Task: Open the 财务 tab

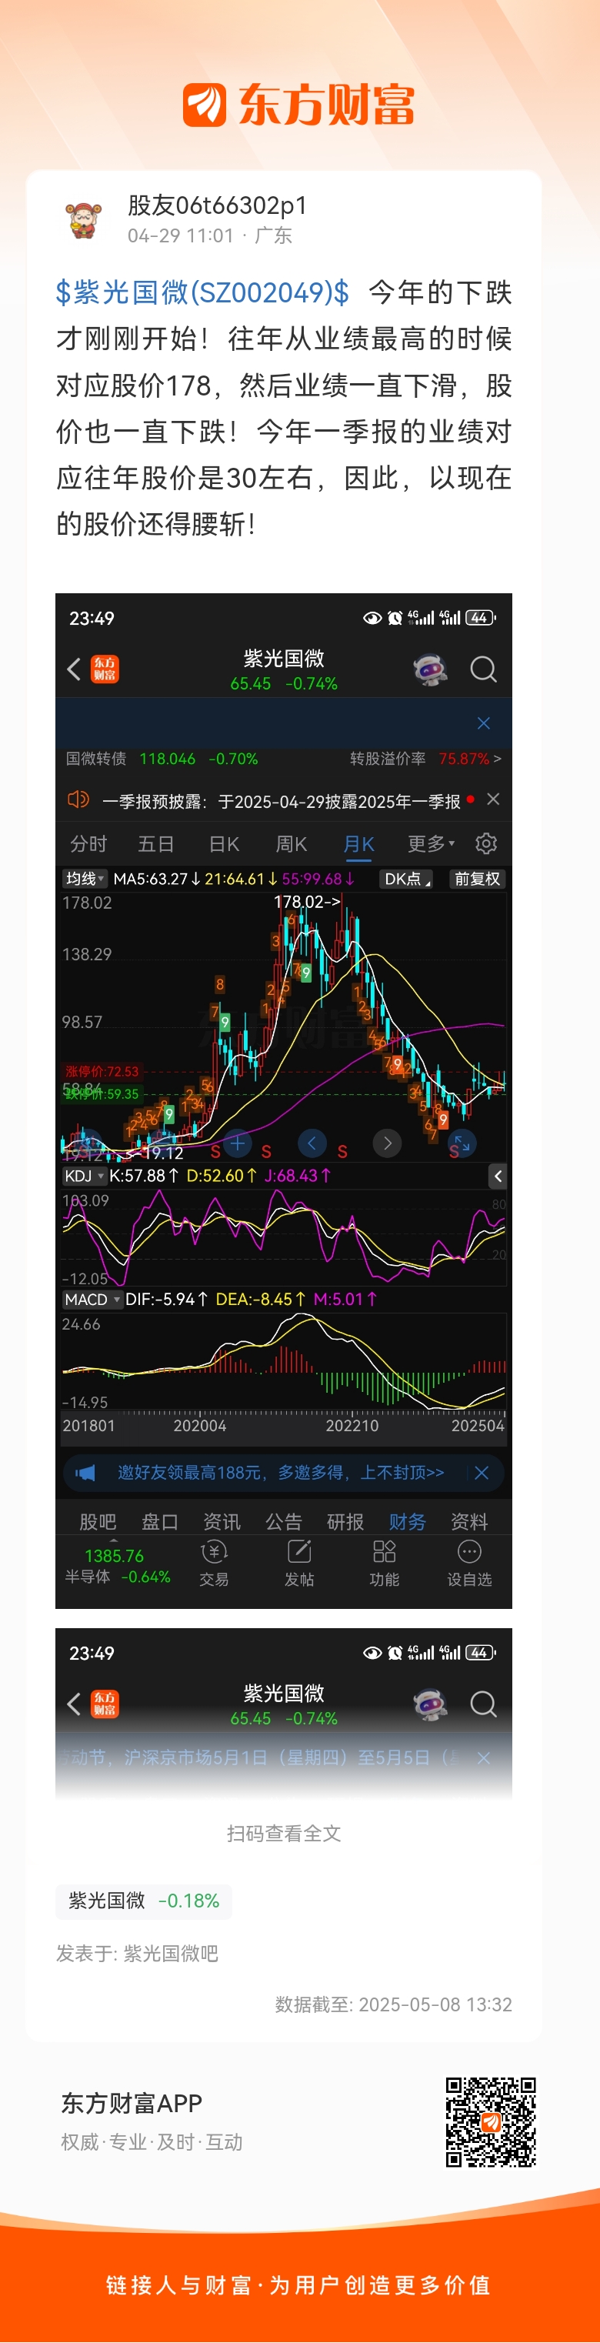Action: coord(407,1522)
